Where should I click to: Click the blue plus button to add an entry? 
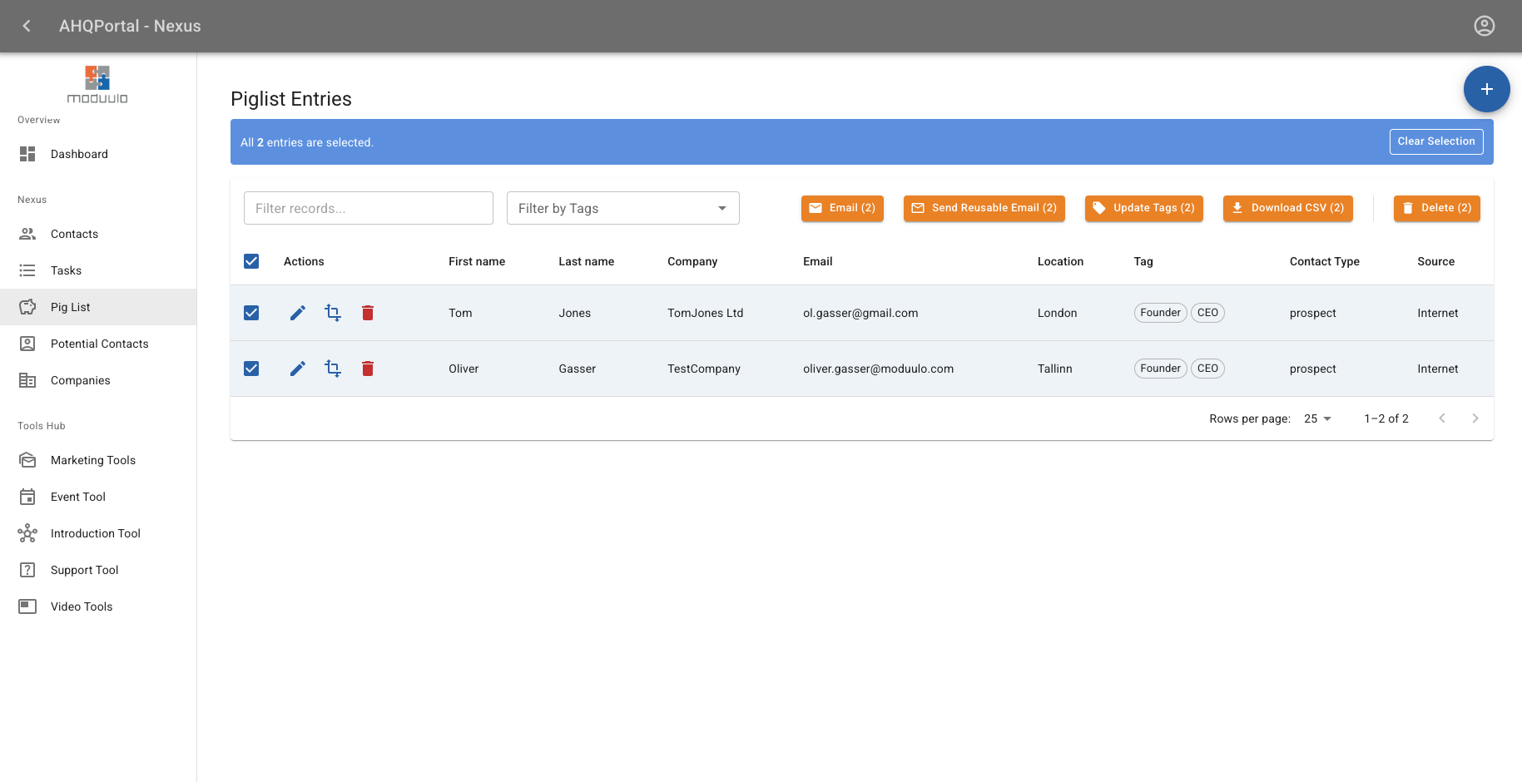[x=1486, y=89]
